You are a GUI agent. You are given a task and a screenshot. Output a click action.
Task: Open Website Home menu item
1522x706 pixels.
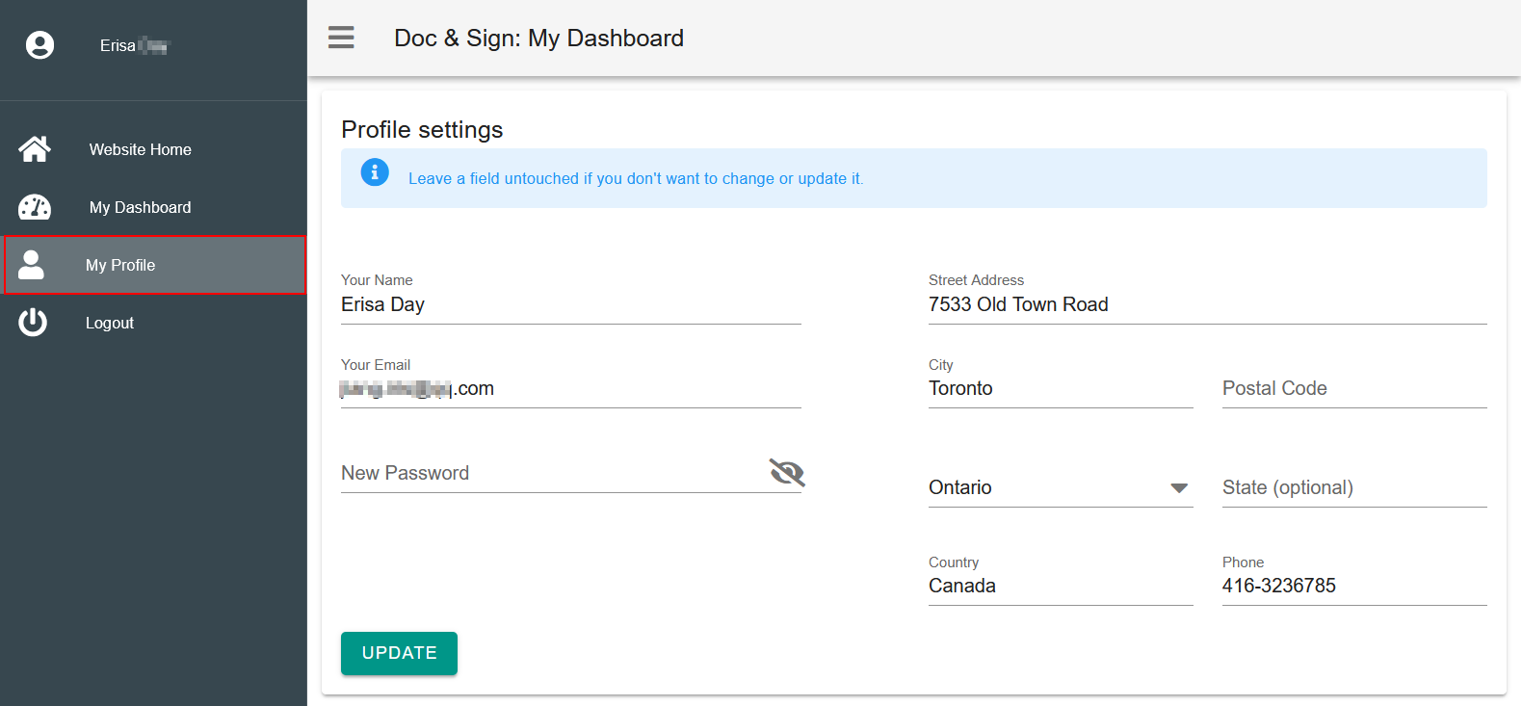click(141, 149)
